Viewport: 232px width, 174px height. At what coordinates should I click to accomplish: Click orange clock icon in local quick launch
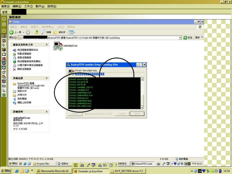22,171
